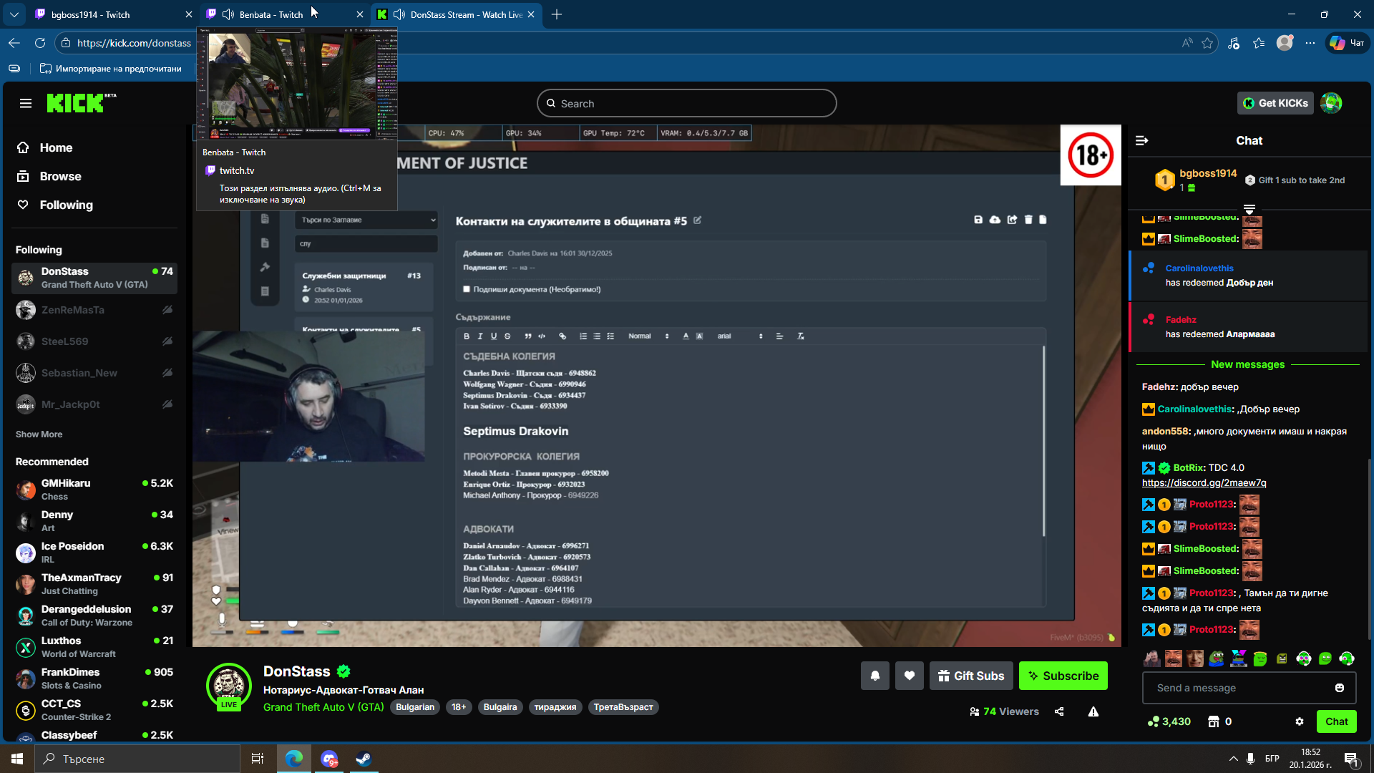Open Edge settings and more menu
1374x773 pixels.
click(x=1310, y=43)
